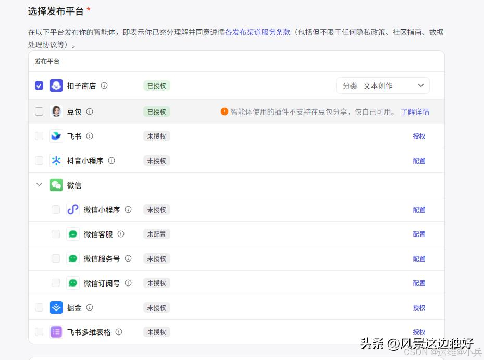
Task: Enable the 飞书 checkbox
Action: [x=39, y=136]
